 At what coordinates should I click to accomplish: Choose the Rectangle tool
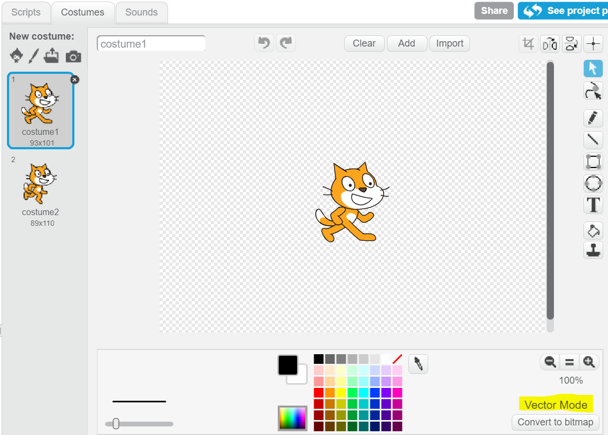point(593,162)
